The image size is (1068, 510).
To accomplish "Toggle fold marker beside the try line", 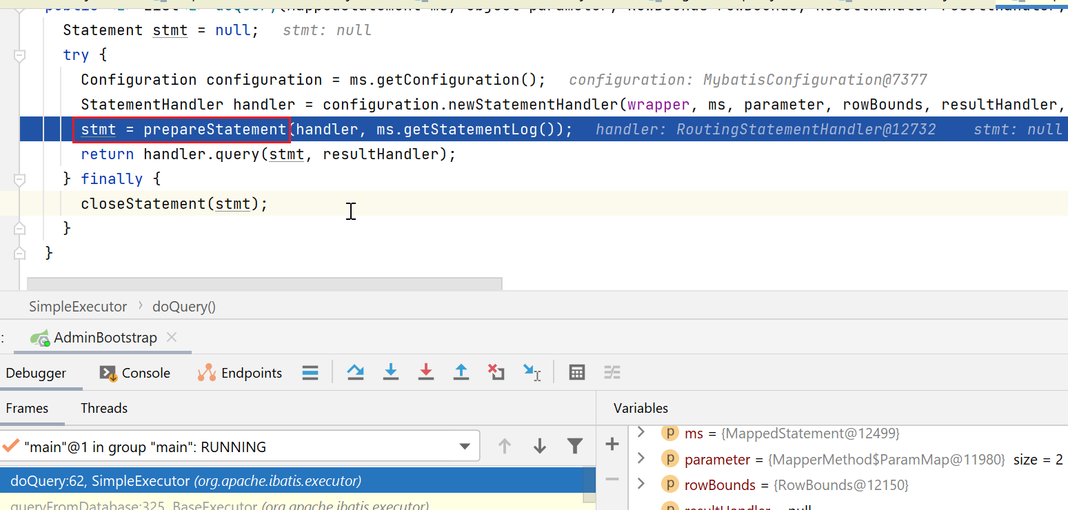I will (19, 55).
